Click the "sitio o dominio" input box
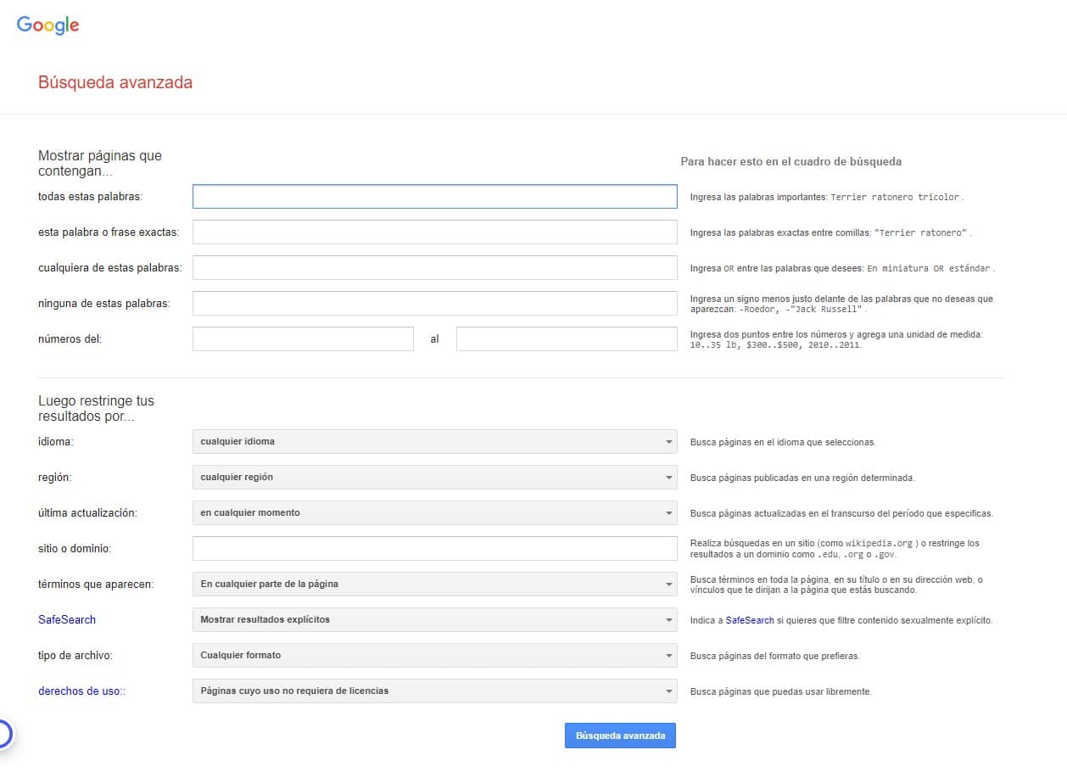 coord(434,548)
